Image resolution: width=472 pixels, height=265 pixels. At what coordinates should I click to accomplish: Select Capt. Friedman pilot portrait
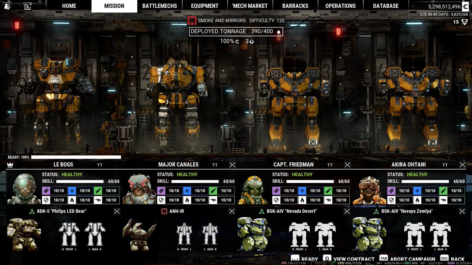coord(254,190)
